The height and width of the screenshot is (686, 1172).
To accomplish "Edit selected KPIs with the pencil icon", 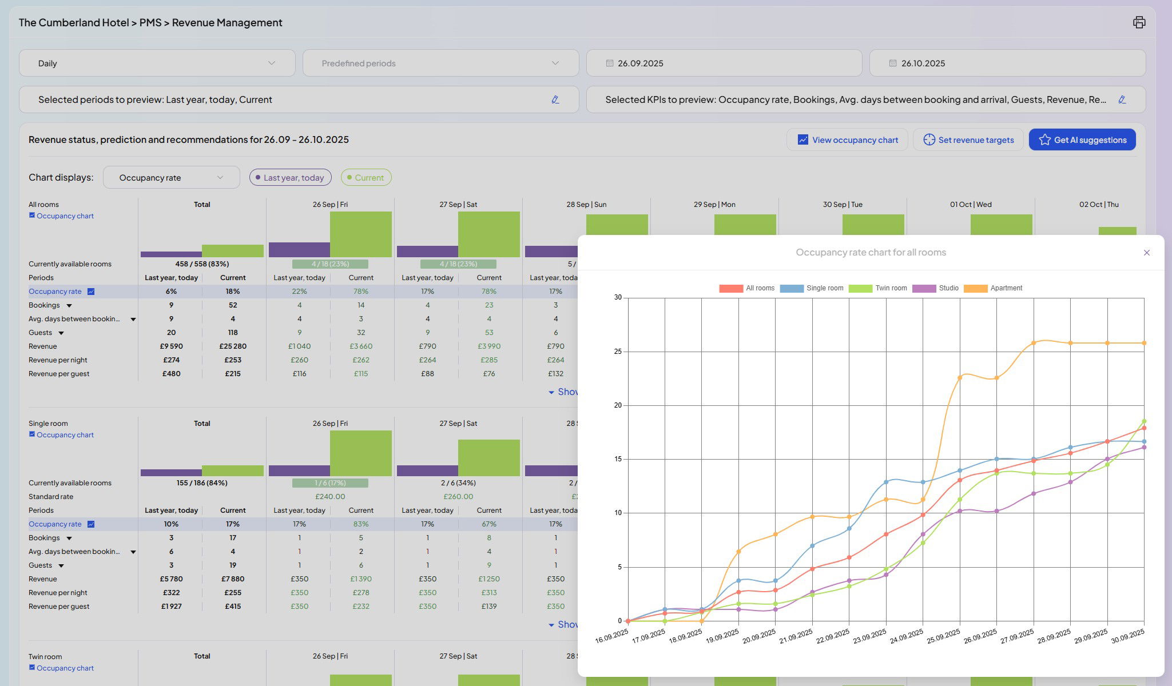I will coord(1122,99).
